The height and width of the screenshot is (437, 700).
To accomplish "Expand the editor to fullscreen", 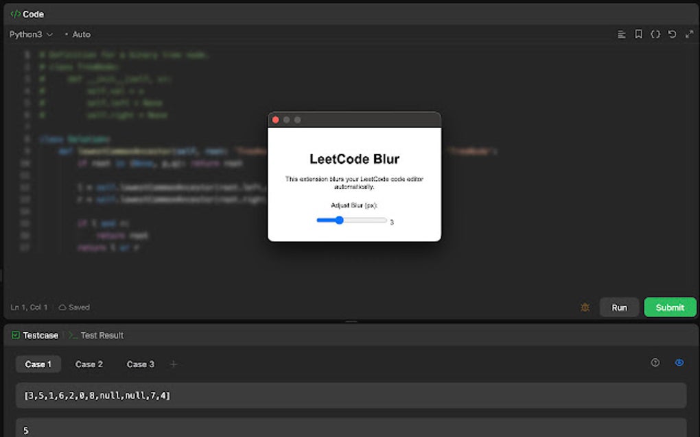I will [x=690, y=34].
